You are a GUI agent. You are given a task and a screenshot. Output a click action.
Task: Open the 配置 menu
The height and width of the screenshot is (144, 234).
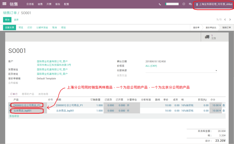[67, 4]
